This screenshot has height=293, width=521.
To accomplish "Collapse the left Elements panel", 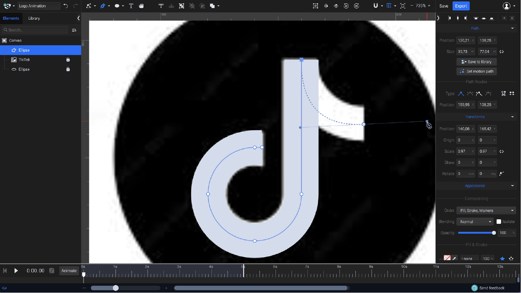I will pyautogui.click(x=78, y=18).
